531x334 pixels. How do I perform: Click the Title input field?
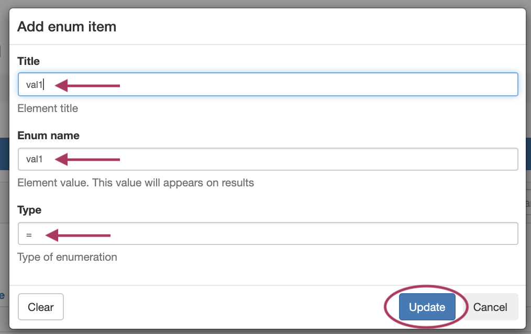[314, 84]
